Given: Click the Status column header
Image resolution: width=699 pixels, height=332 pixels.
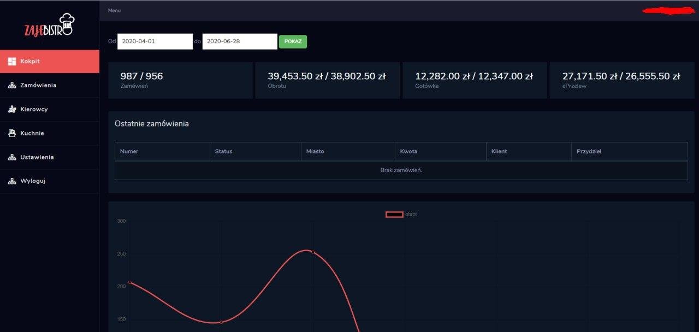Looking at the screenshot, I should click(x=224, y=151).
